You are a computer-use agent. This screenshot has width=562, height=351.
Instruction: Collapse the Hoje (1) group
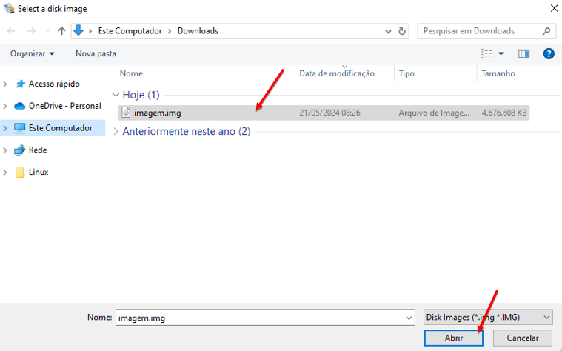click(116, 95)
